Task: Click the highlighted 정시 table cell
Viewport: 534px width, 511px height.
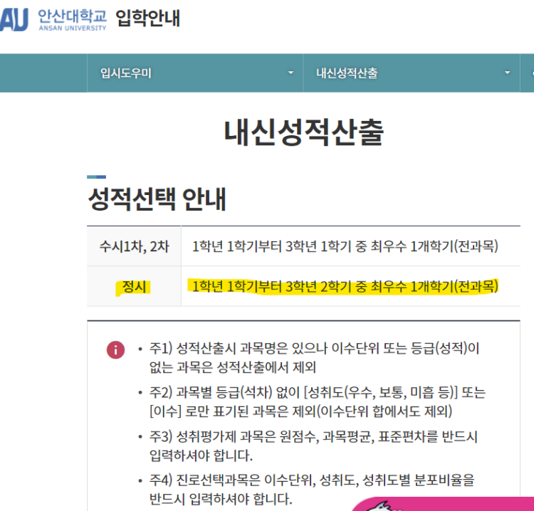Action: (x=134, y=286)
